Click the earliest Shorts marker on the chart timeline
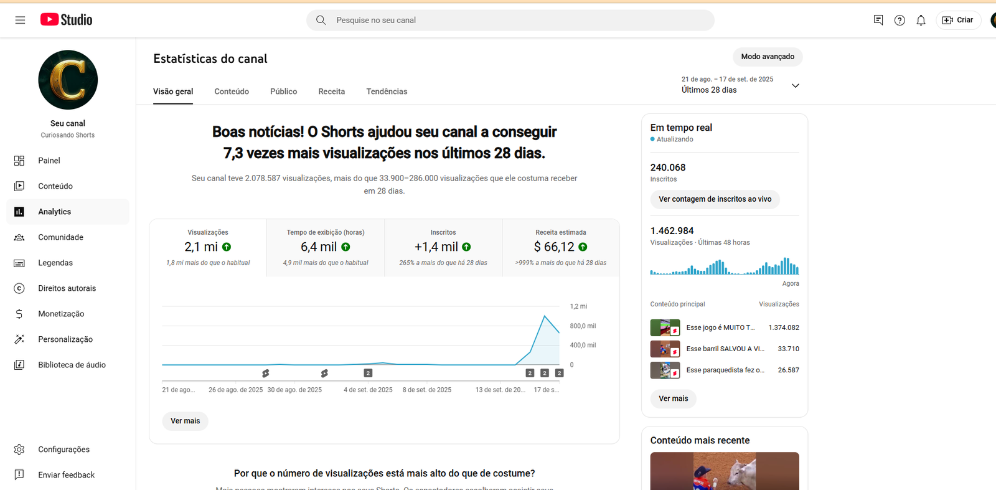 [266, 373]
